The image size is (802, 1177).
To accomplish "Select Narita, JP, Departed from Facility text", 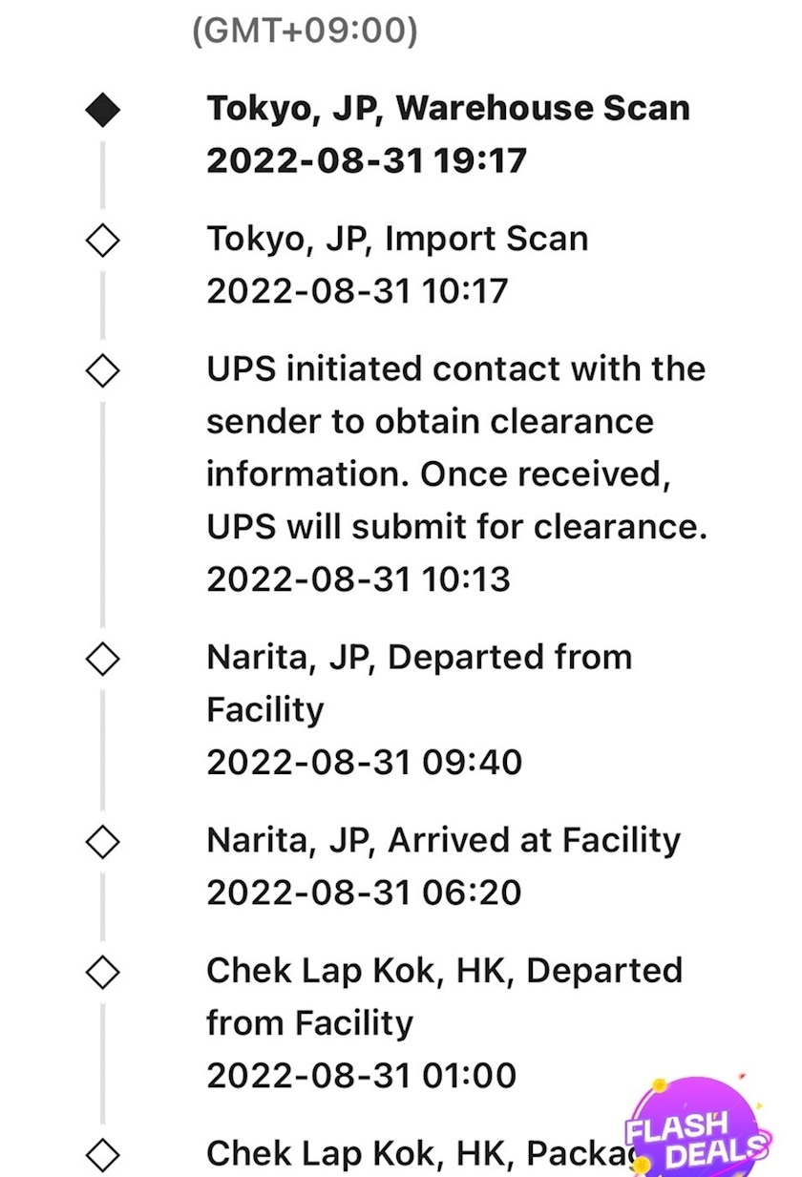I will (x=419, y=683).
